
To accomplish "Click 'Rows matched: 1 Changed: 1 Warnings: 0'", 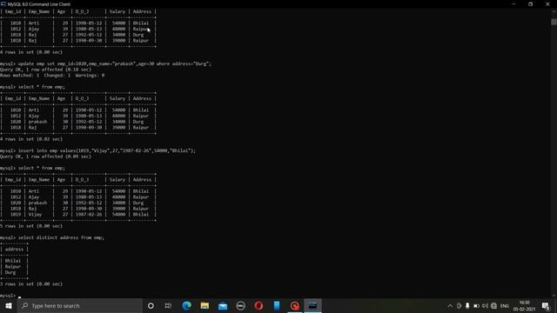I will [x=52, y=76].
